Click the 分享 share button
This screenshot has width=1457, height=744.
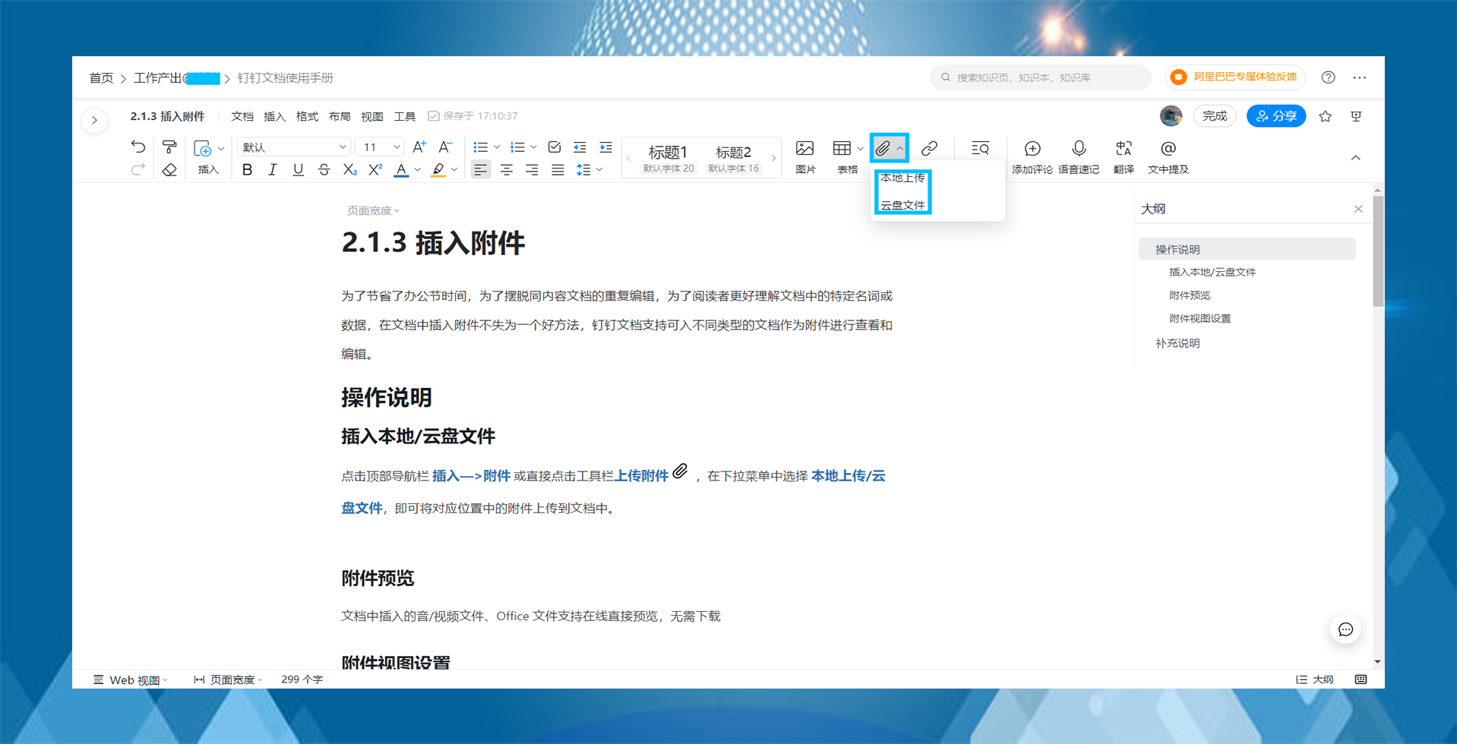point(1275,115)
